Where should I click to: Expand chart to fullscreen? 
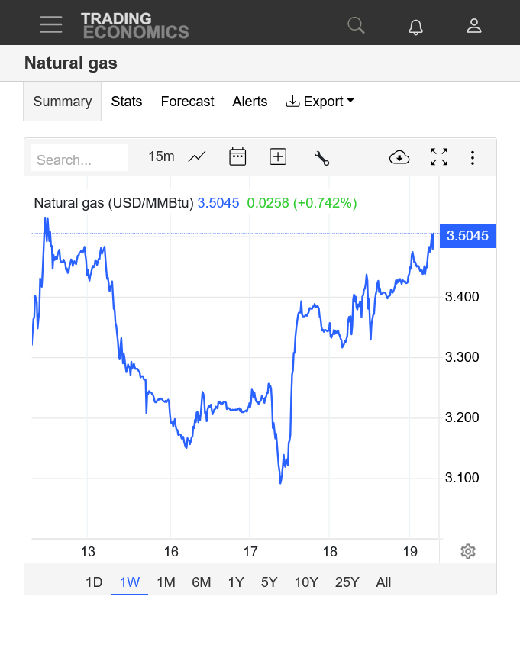(x=439, y=157)
